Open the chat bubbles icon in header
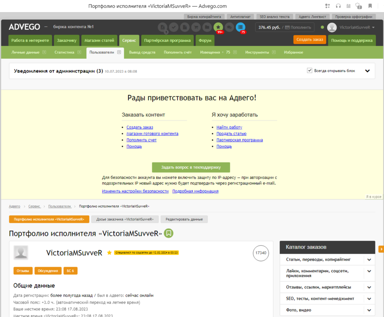Image resolution: width=384 pixels, height=317 pixels. 229,27
